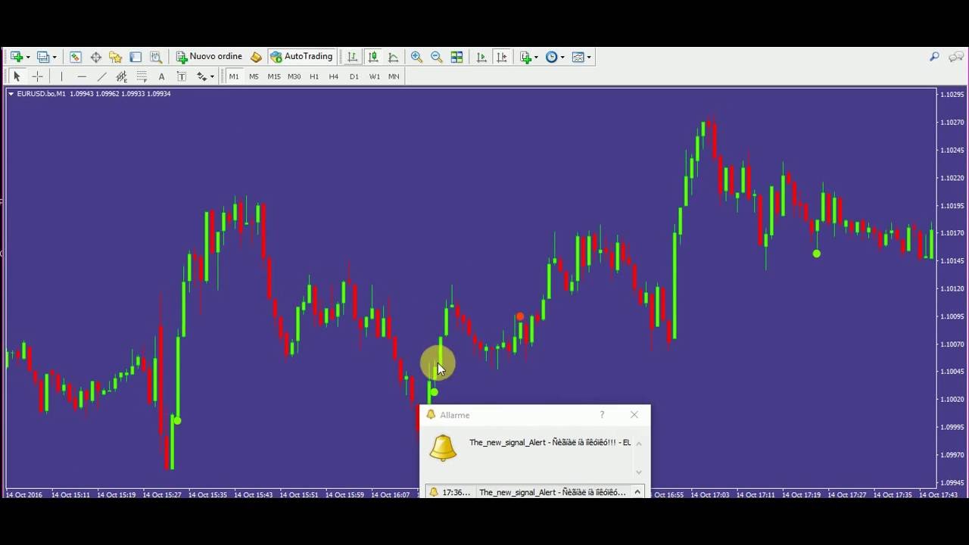969x545 pixels.
Task: Switch timeframe to M5
Action: 254,76
